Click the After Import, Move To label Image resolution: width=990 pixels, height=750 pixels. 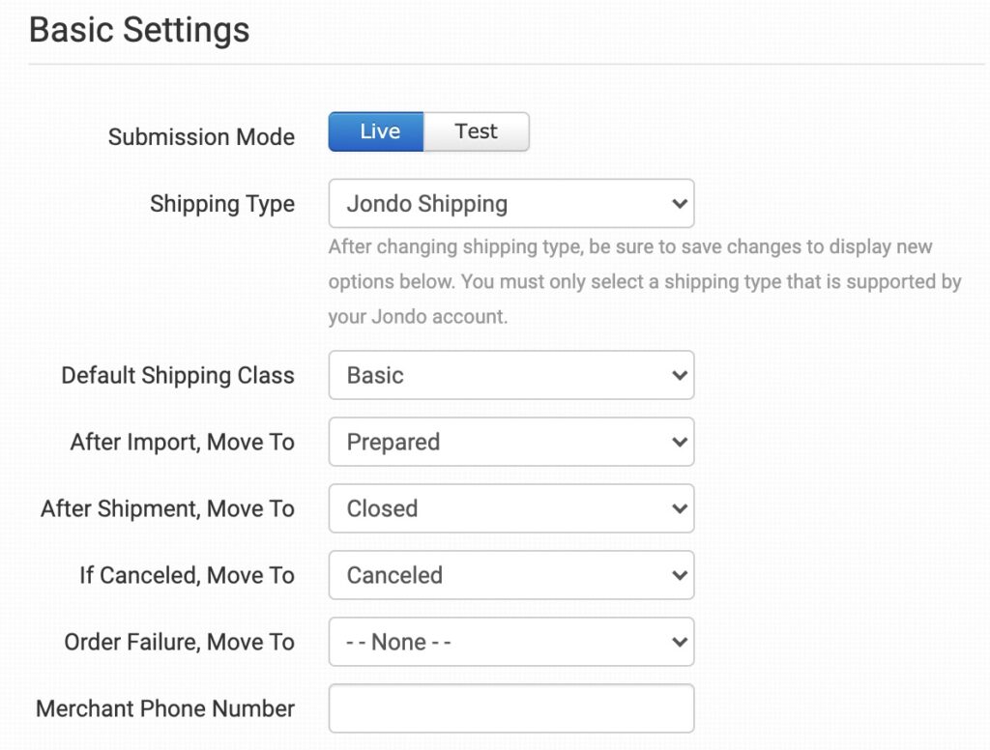(x=182, y=442)
